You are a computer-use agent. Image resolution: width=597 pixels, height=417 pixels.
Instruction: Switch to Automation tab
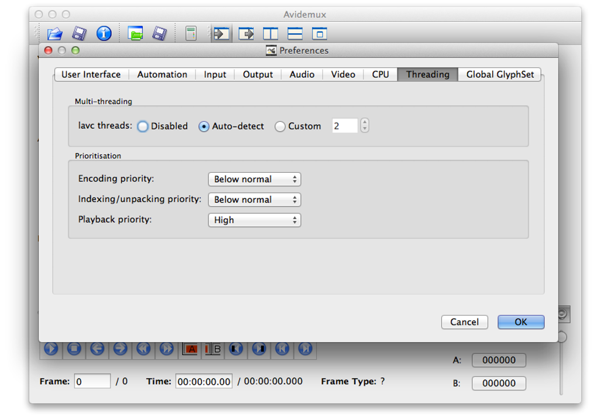(x=162, y=74)
